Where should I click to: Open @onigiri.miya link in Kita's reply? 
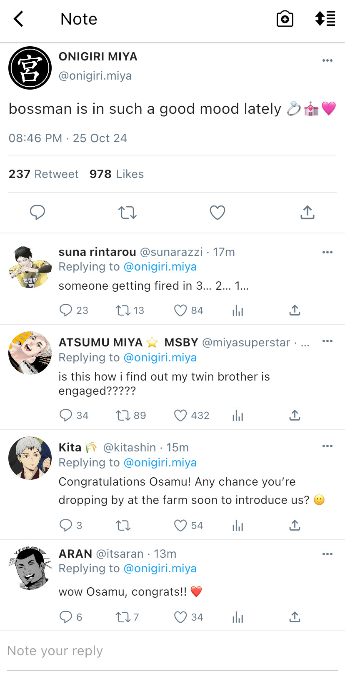tap(160, 463)
